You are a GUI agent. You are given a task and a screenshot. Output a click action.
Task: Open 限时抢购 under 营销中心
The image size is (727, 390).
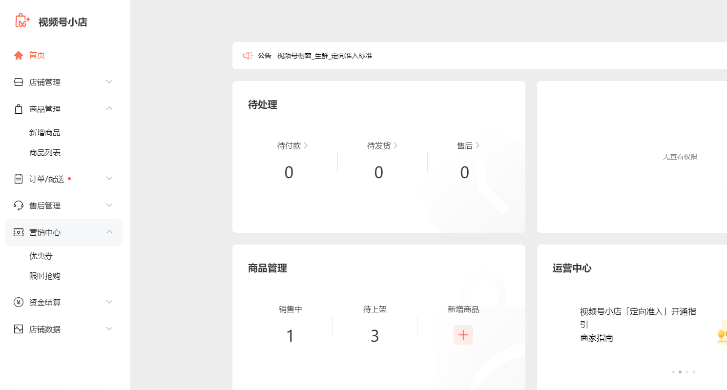pyautogui.click(x=45, y=276)
